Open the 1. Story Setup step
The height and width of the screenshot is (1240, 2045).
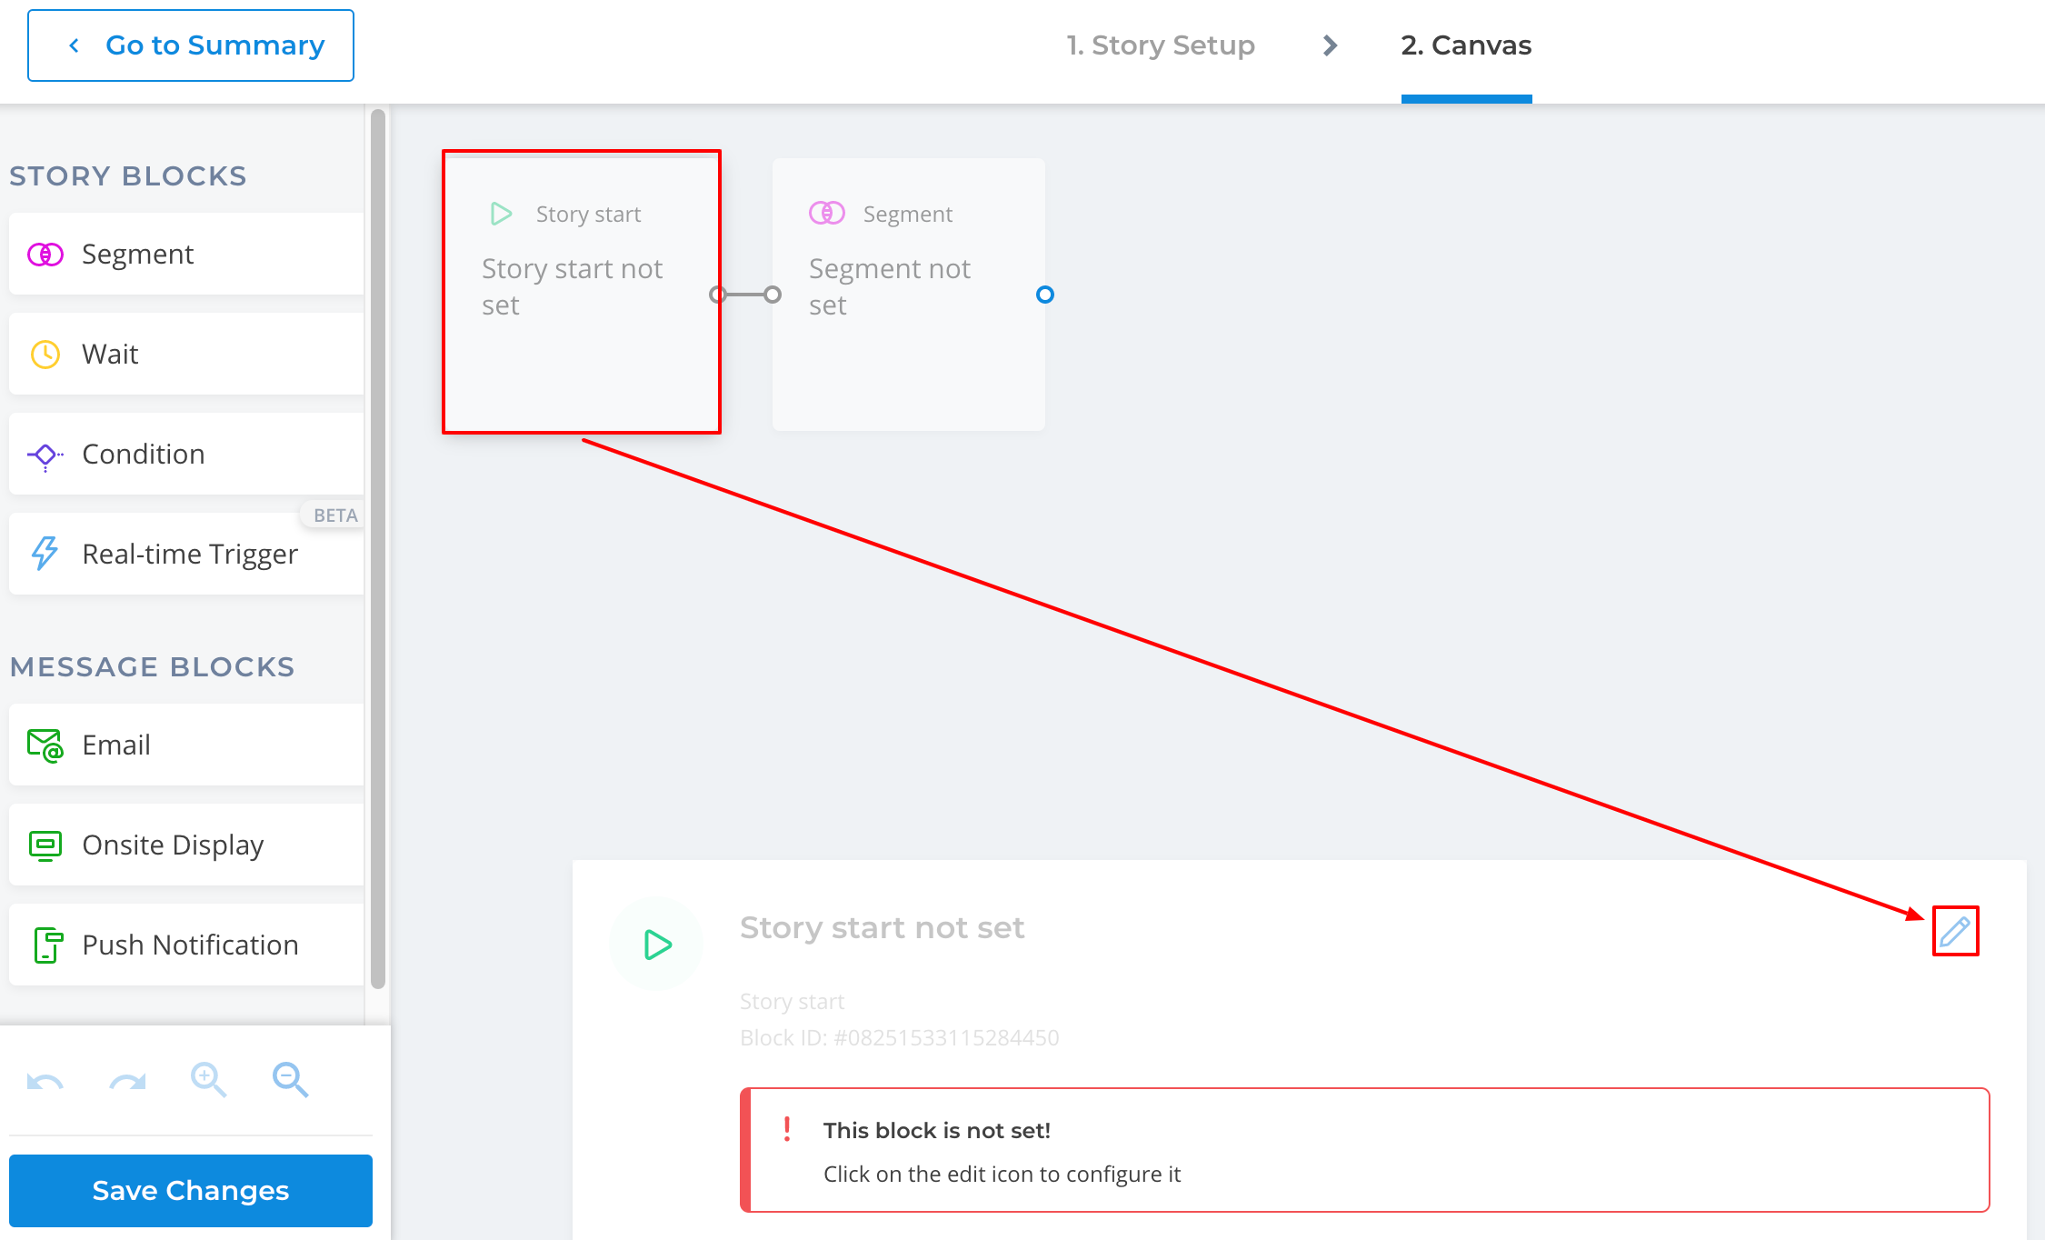1161,45
